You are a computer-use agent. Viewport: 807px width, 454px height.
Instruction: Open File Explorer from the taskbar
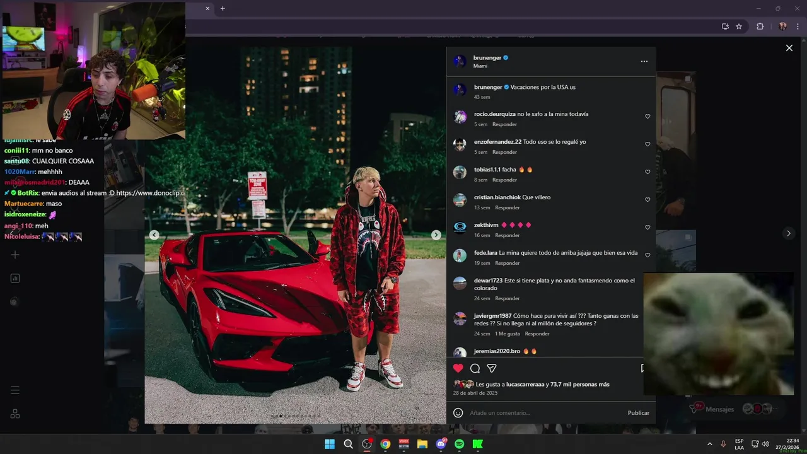pos(422,444)
